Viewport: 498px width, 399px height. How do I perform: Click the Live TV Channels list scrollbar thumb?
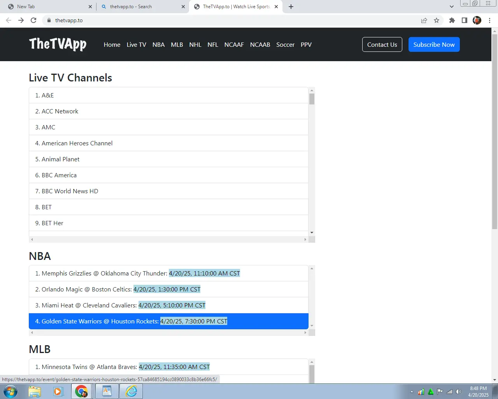[312, 99]
